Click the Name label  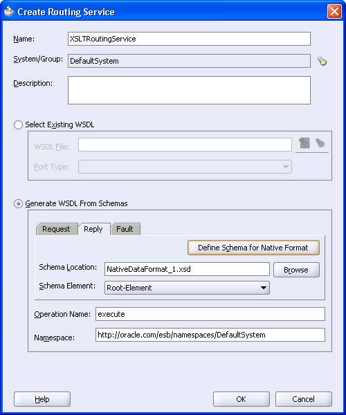pyautogui.click(x=24, y=39)
